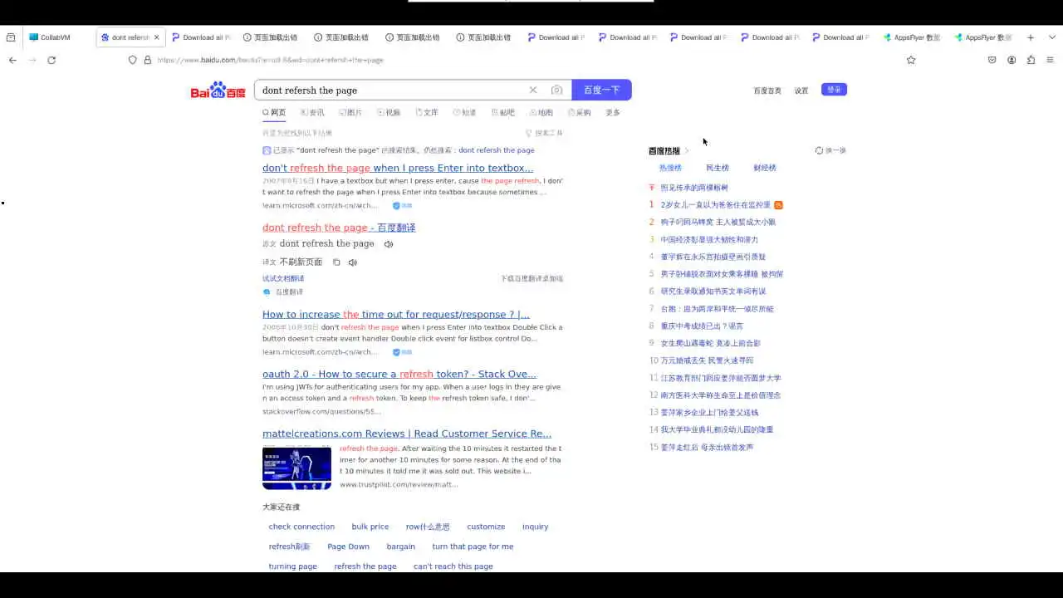Open hot search item 中国经济彰显强大韧性和潜力

(709, 239)
